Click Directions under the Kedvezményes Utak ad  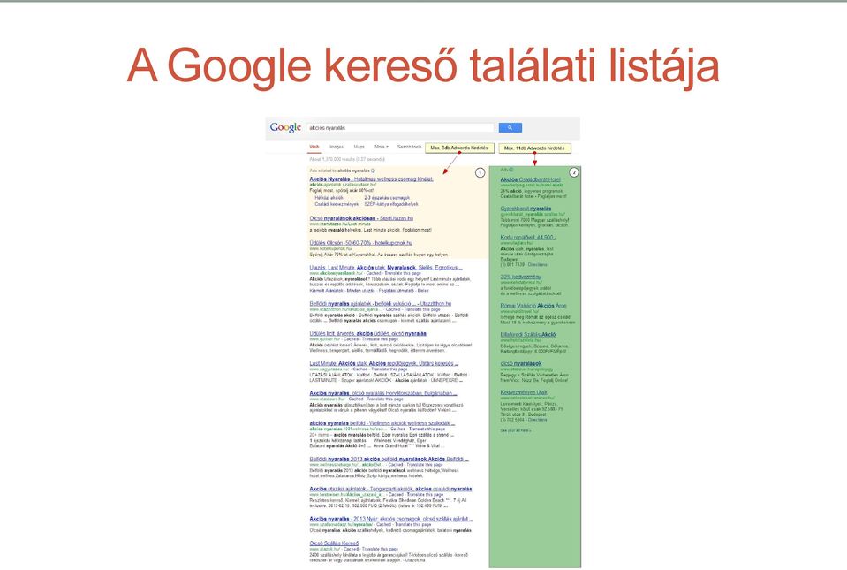pos(538,419)
